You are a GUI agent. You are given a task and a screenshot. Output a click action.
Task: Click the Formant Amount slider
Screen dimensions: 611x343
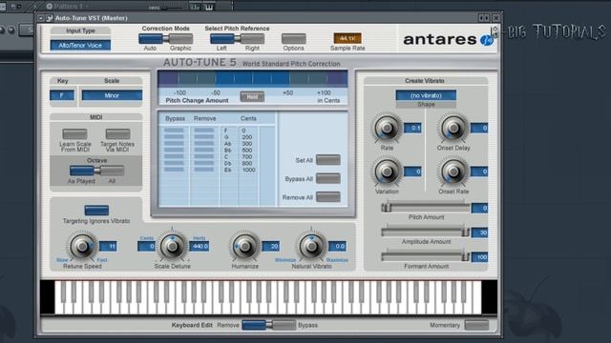click(426, 257)
